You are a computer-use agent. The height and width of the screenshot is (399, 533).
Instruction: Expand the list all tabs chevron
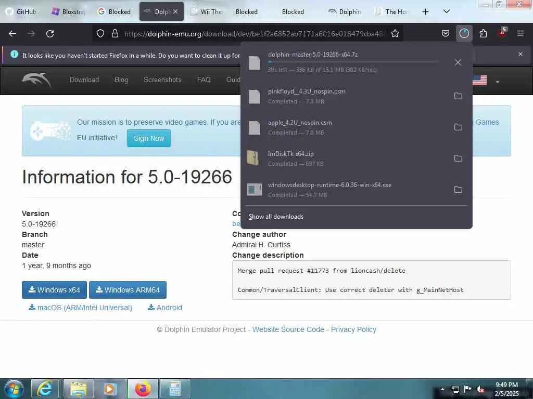coord(447,11)
